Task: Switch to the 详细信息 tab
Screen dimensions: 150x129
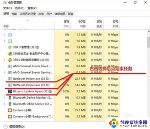Action: tap(60, 14)
